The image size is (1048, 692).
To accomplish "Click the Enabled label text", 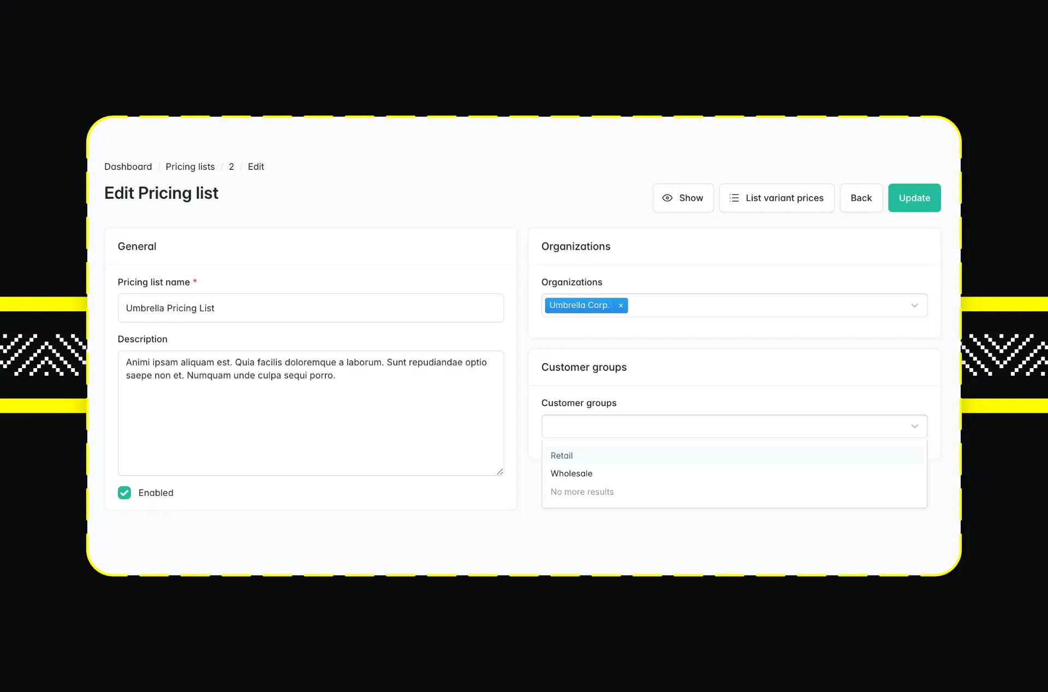I will (x=156, y=493).
